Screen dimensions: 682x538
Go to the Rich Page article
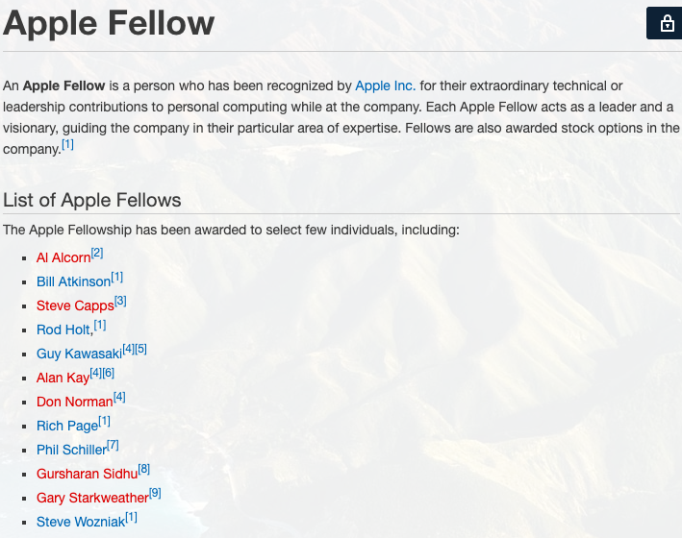pyautogui.click(x=67, y=426)
